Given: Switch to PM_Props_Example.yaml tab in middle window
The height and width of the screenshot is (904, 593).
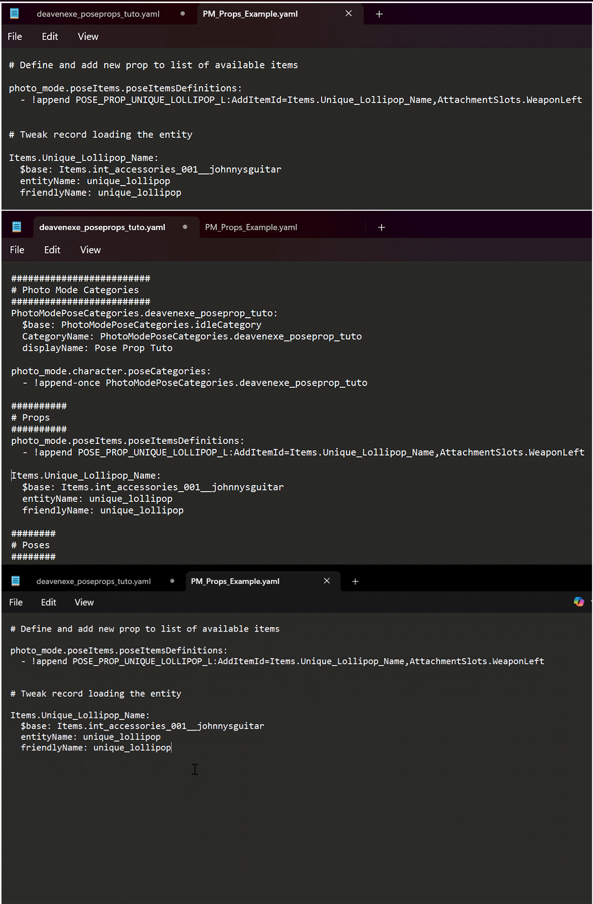Looking at the screenshot, I should (x=251, y=227).
